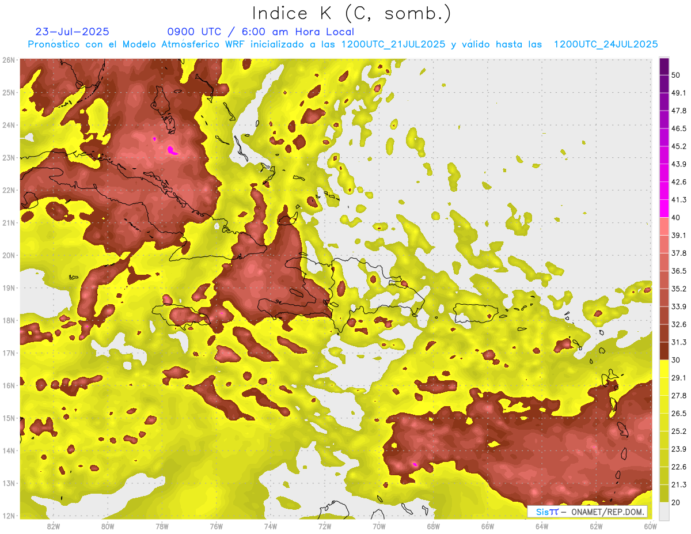Click the '64W' longitude label
Viewport: 691px width, 534px height.
pos(542,526)
